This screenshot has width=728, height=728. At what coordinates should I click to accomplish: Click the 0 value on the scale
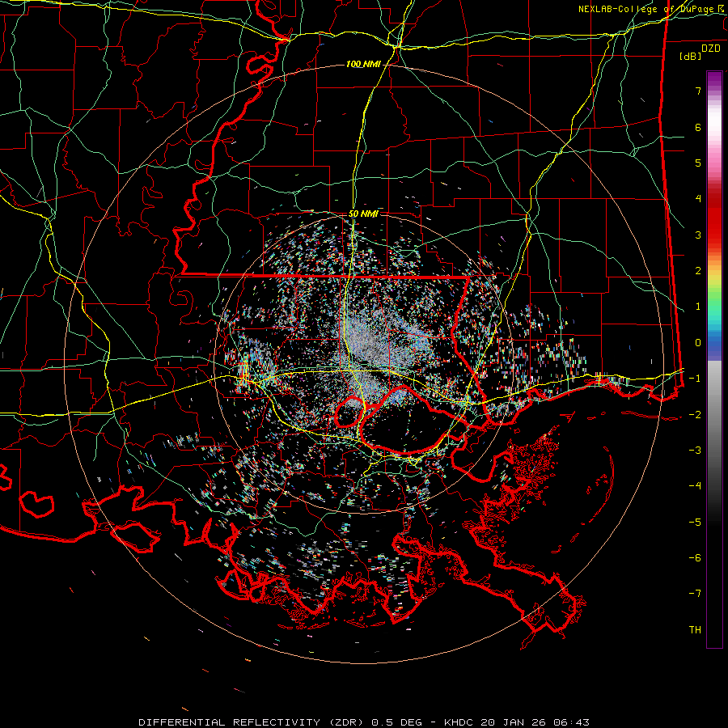point(698,343)
